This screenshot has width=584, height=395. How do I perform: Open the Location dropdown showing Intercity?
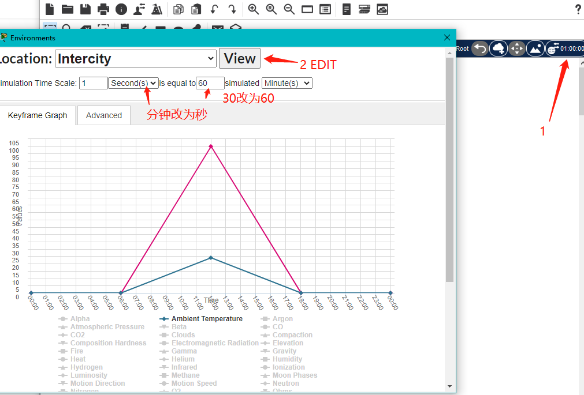136,59
